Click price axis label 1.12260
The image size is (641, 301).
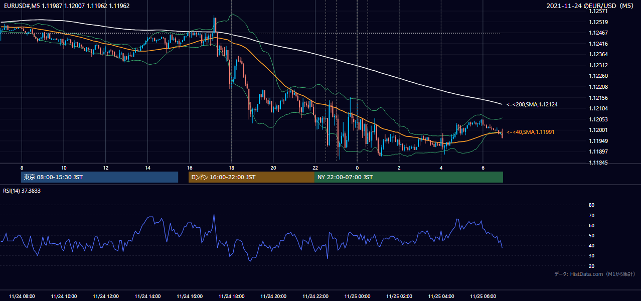click(598, 76)
